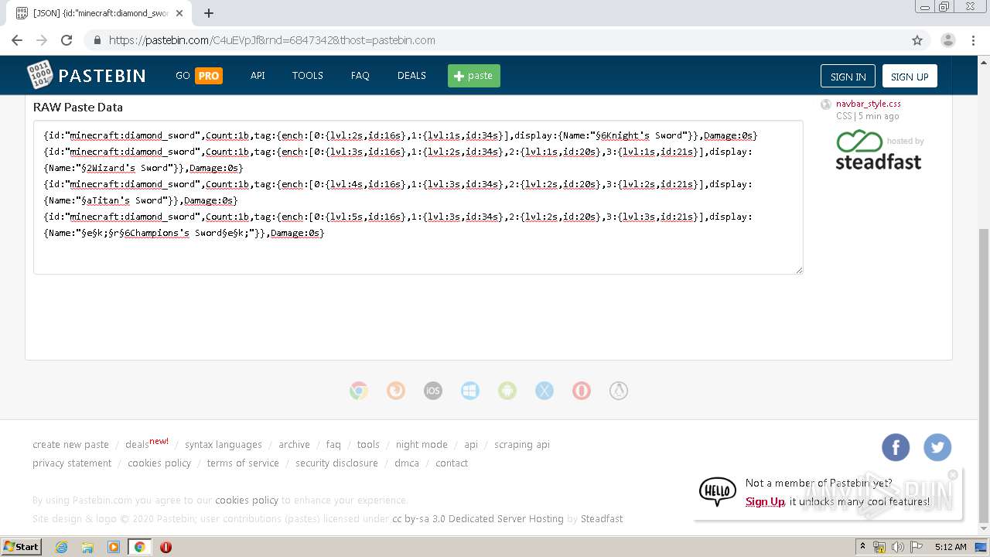Viewport: 990px width, 557px height.
Task: Click the Pastebin logo
Action: click(x=86, y=75)
